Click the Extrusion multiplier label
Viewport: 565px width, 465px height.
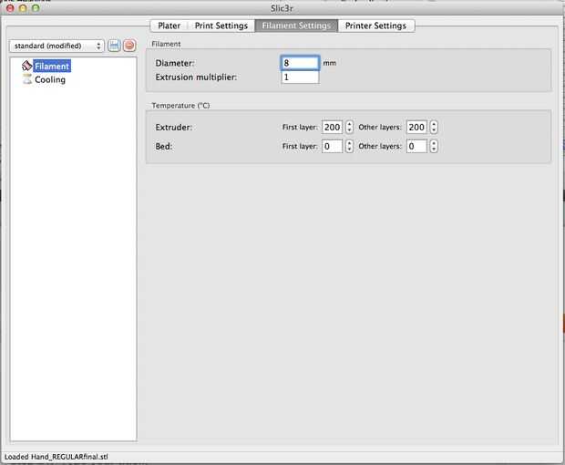click(x=196, y=77)
